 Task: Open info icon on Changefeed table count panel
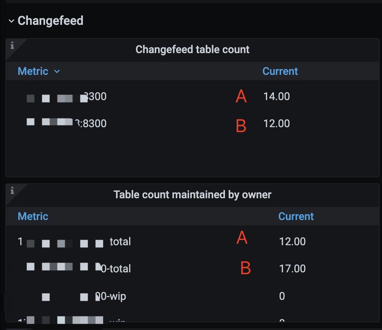(12, 46)
